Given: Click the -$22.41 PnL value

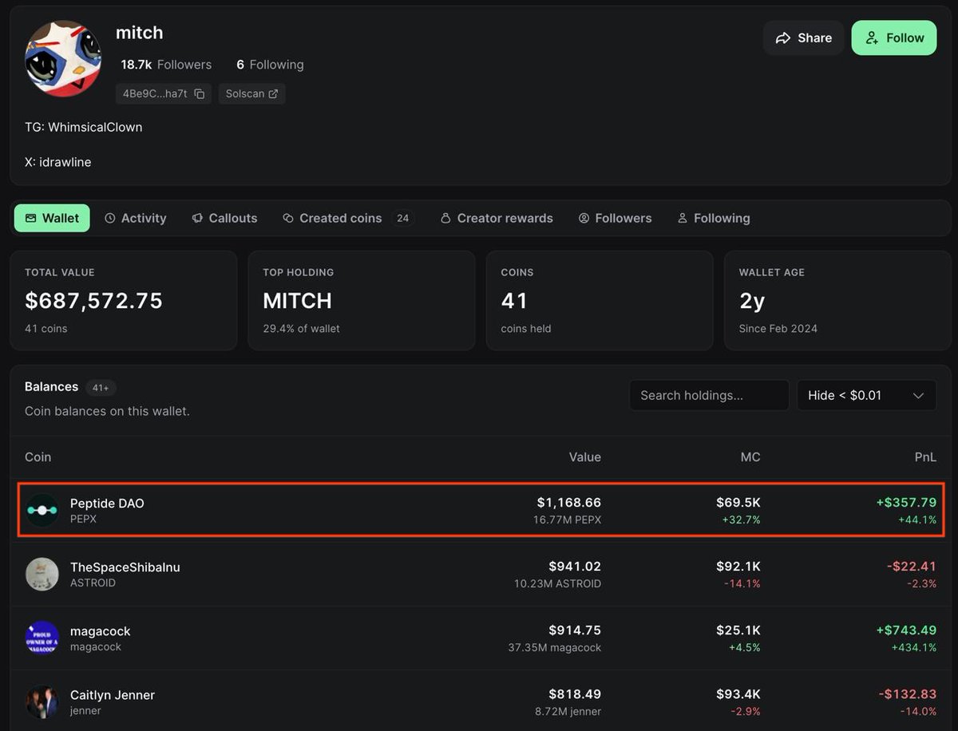Looking at the screenshot, I should click(912, 567).
